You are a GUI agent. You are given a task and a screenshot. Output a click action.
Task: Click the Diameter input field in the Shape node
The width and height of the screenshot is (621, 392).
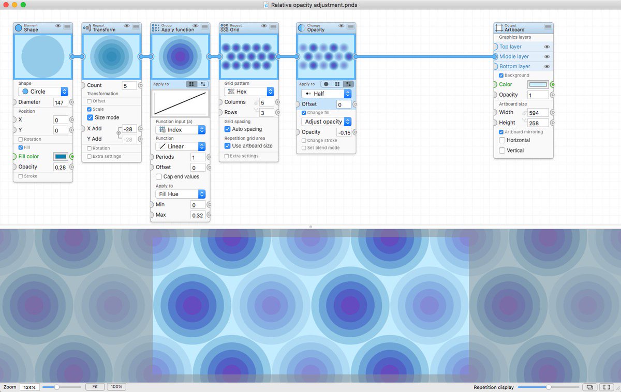60,102
